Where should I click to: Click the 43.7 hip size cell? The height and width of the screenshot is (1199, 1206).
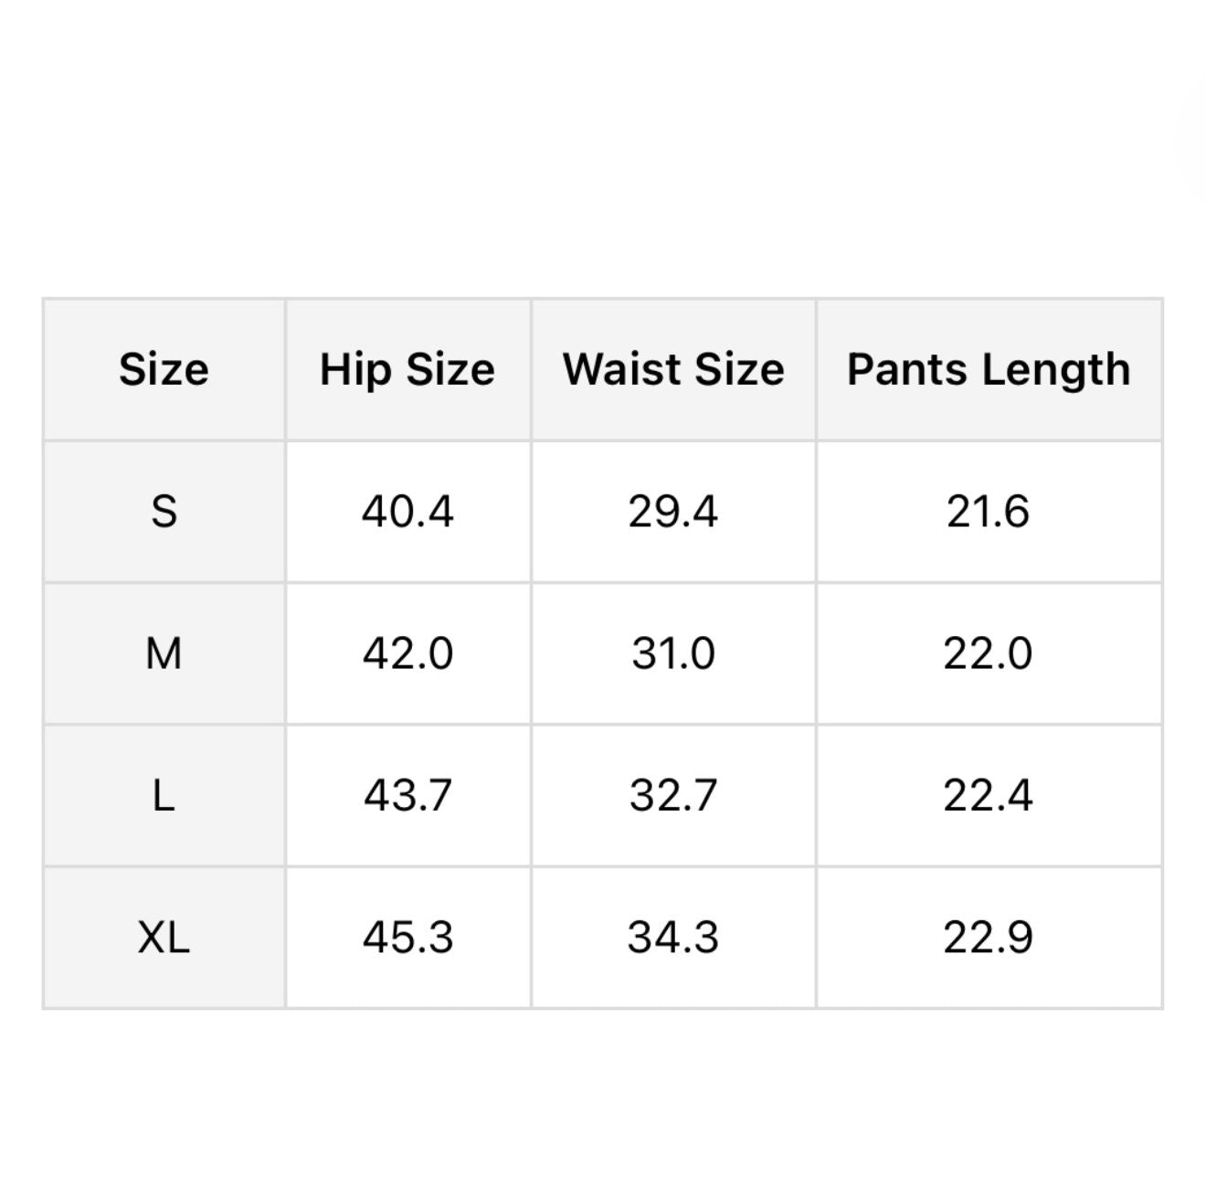tap(407, 795)
